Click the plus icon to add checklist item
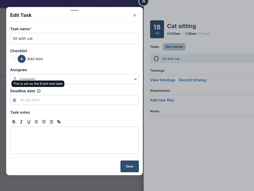 click(22, 59)
